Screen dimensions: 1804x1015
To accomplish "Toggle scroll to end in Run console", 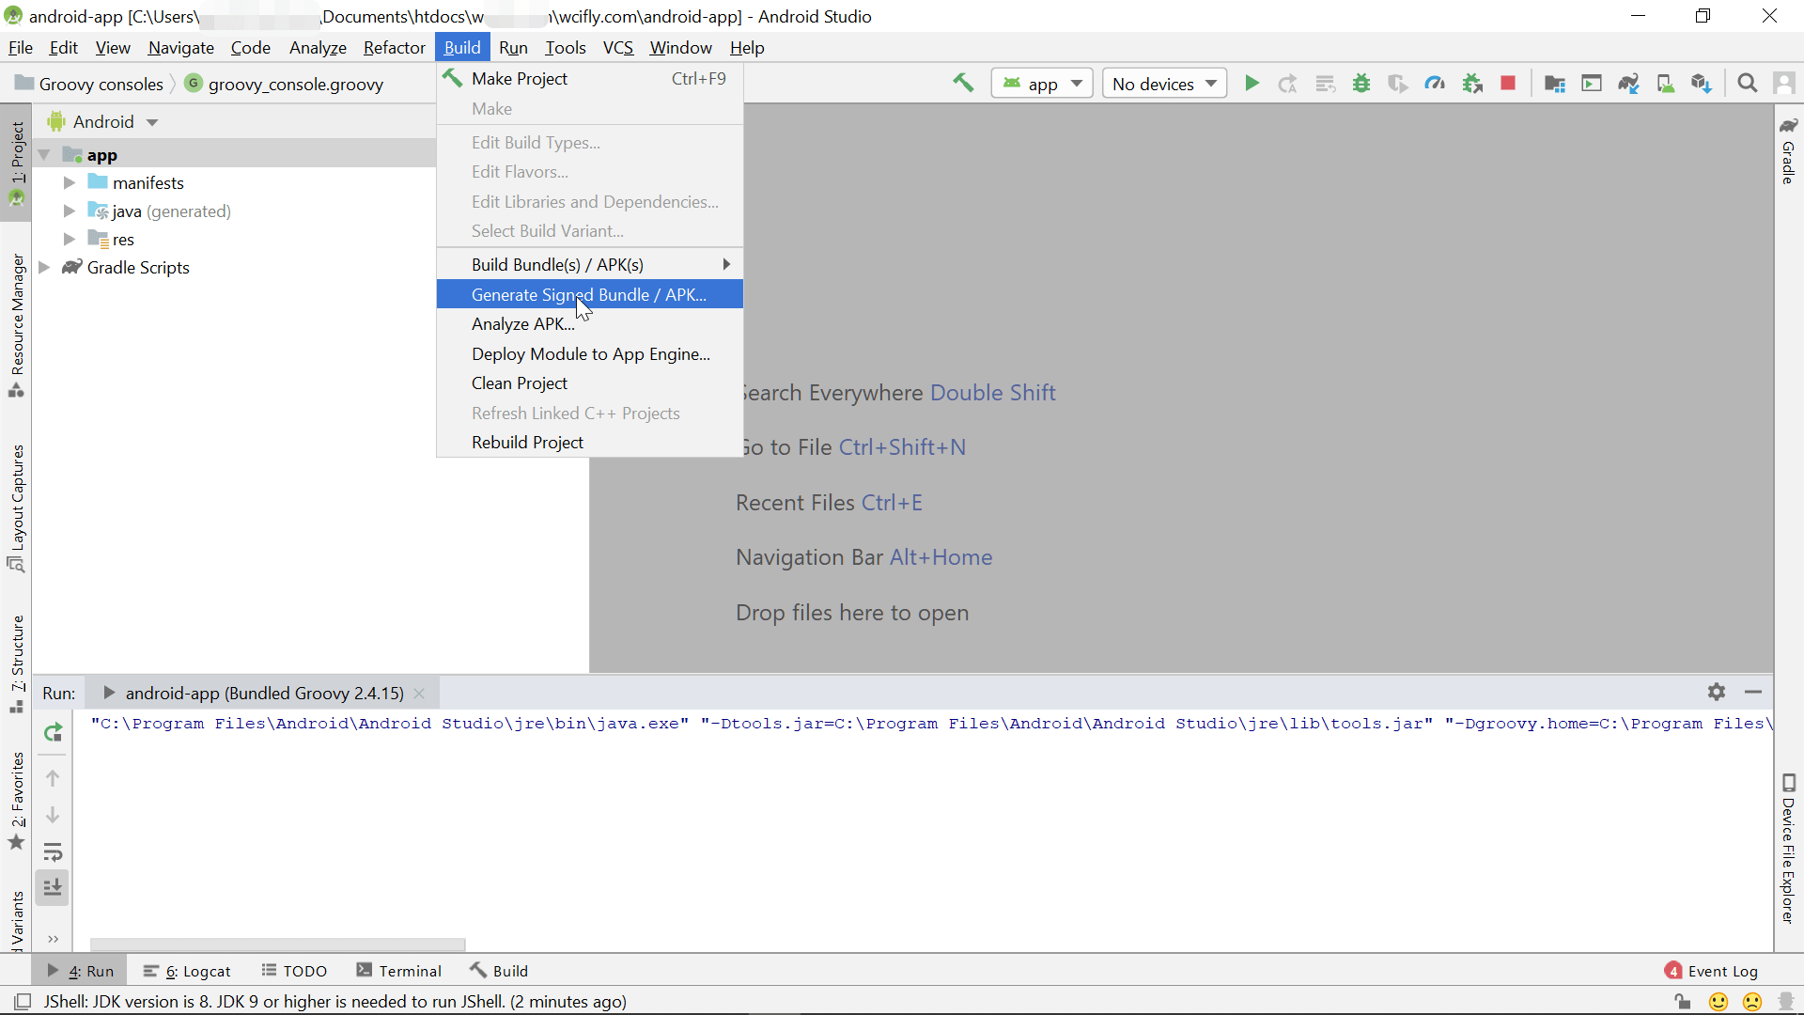I will 54,887.
